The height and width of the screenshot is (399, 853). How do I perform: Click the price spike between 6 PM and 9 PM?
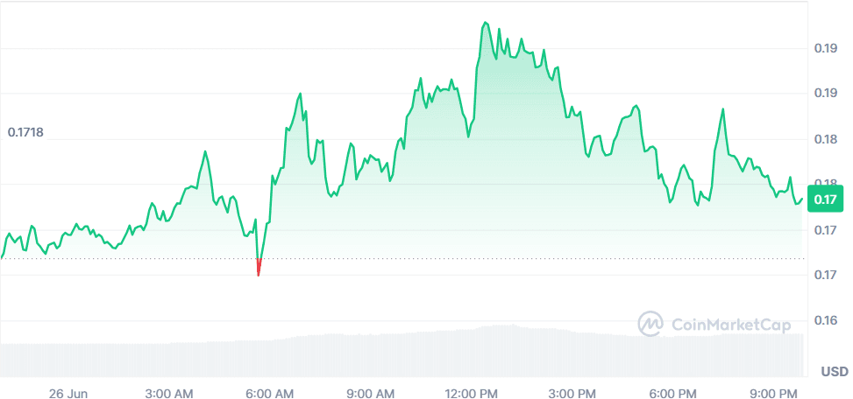pyautogui.click(x=723, y=109)
